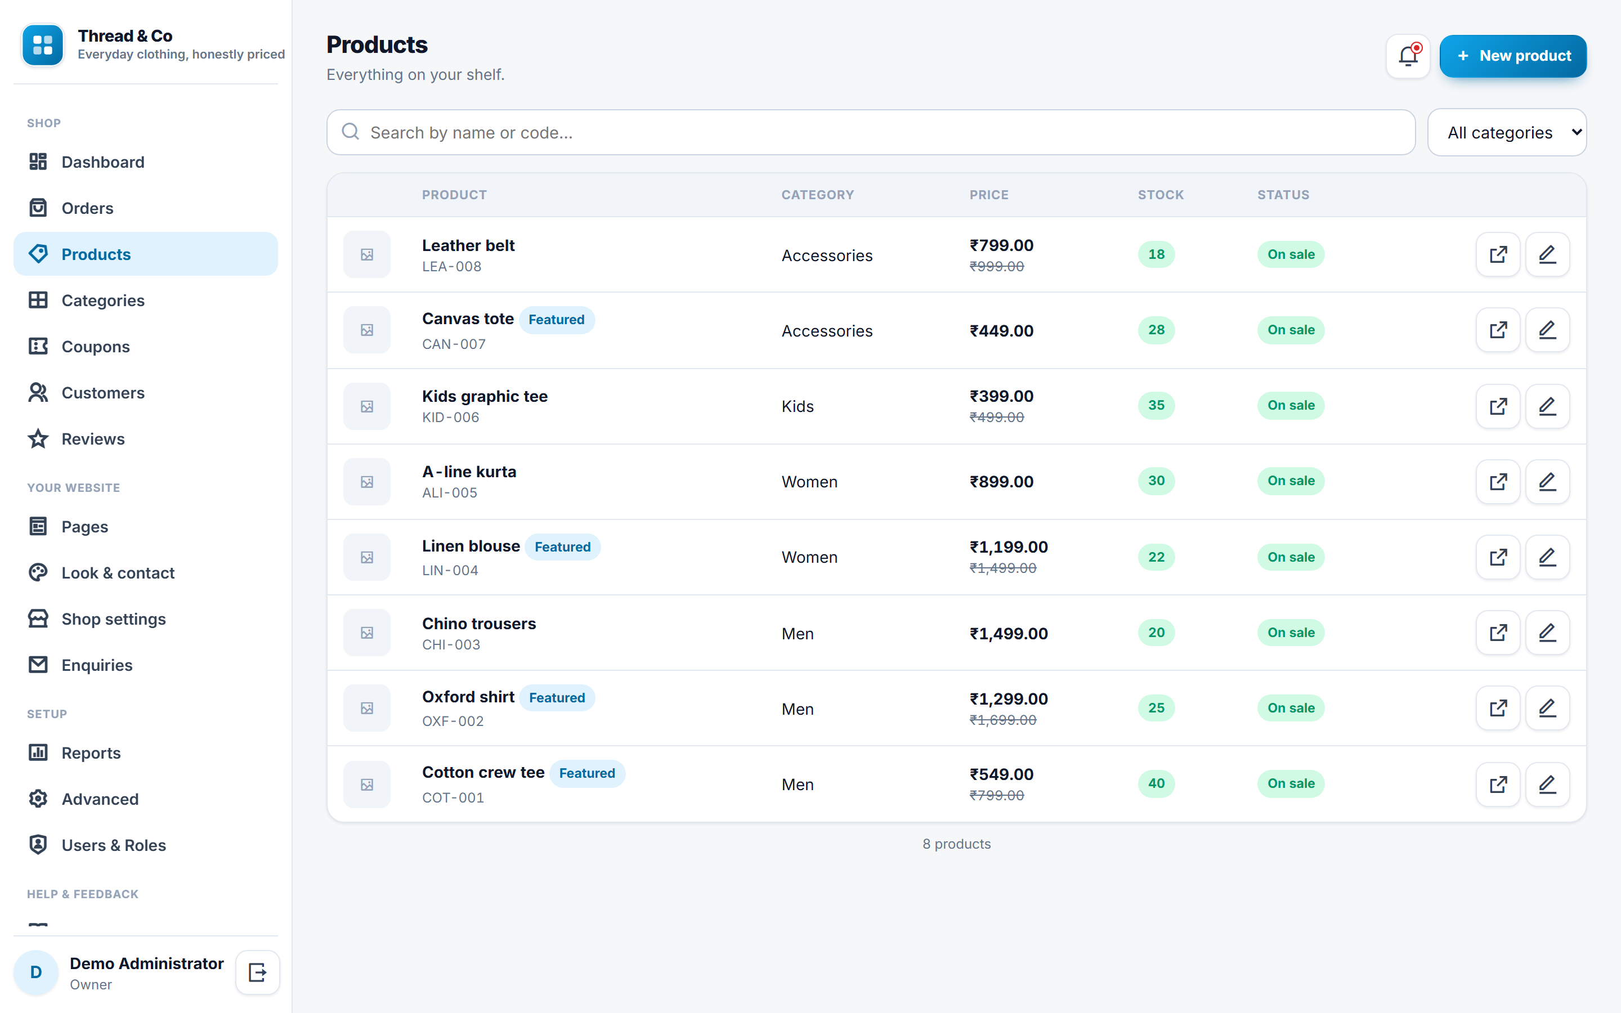
Task: Open Kids graphic tee external view icon
Action: tap(1498, 406)
